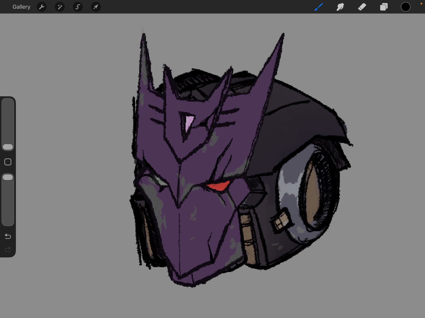Undo the last stroke
The height and width of the screenshot is (318, 425).
[8, 236]
